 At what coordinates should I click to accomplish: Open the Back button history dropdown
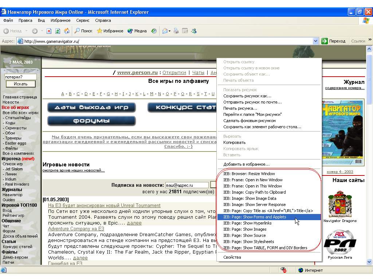pyautogui.click(x=26, y=31)
